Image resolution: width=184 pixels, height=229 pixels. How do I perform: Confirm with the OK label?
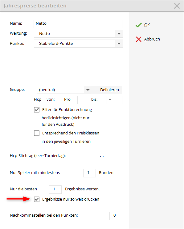tap(147, 25)
